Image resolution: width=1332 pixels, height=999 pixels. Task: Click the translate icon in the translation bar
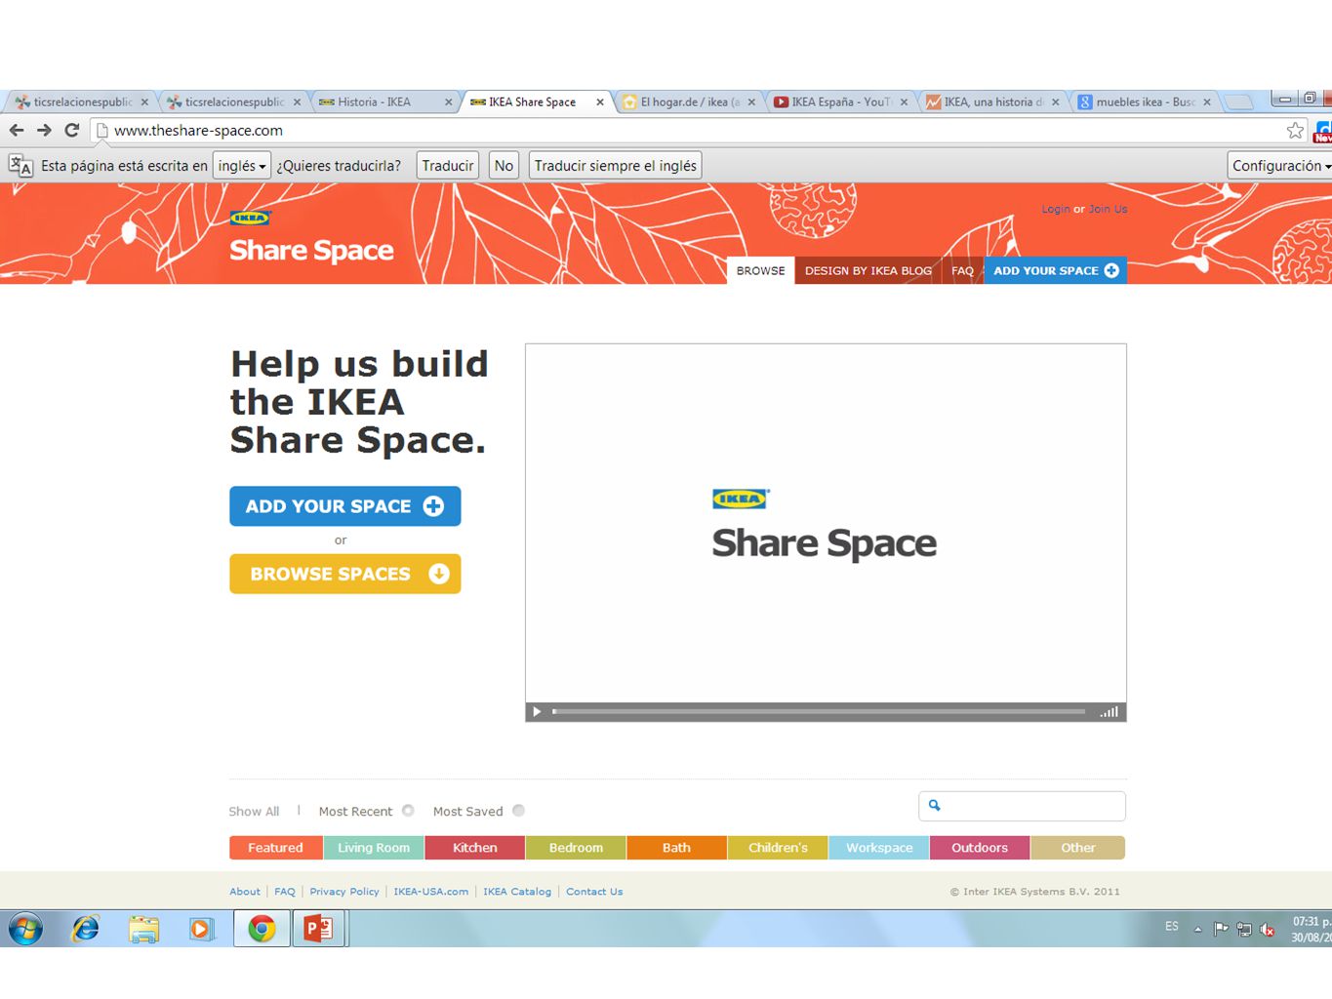tap(20, 166)
